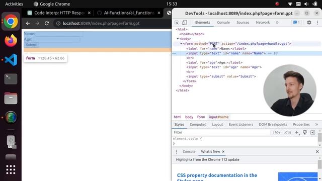The image size is (322, 181).
Task: Toggle computed styles sidebar icon
Action: (x=313, y=132)
